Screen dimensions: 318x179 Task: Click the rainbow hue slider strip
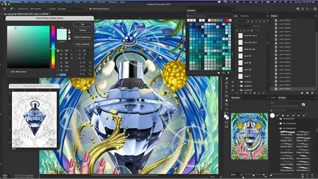[x=53, y=47]
